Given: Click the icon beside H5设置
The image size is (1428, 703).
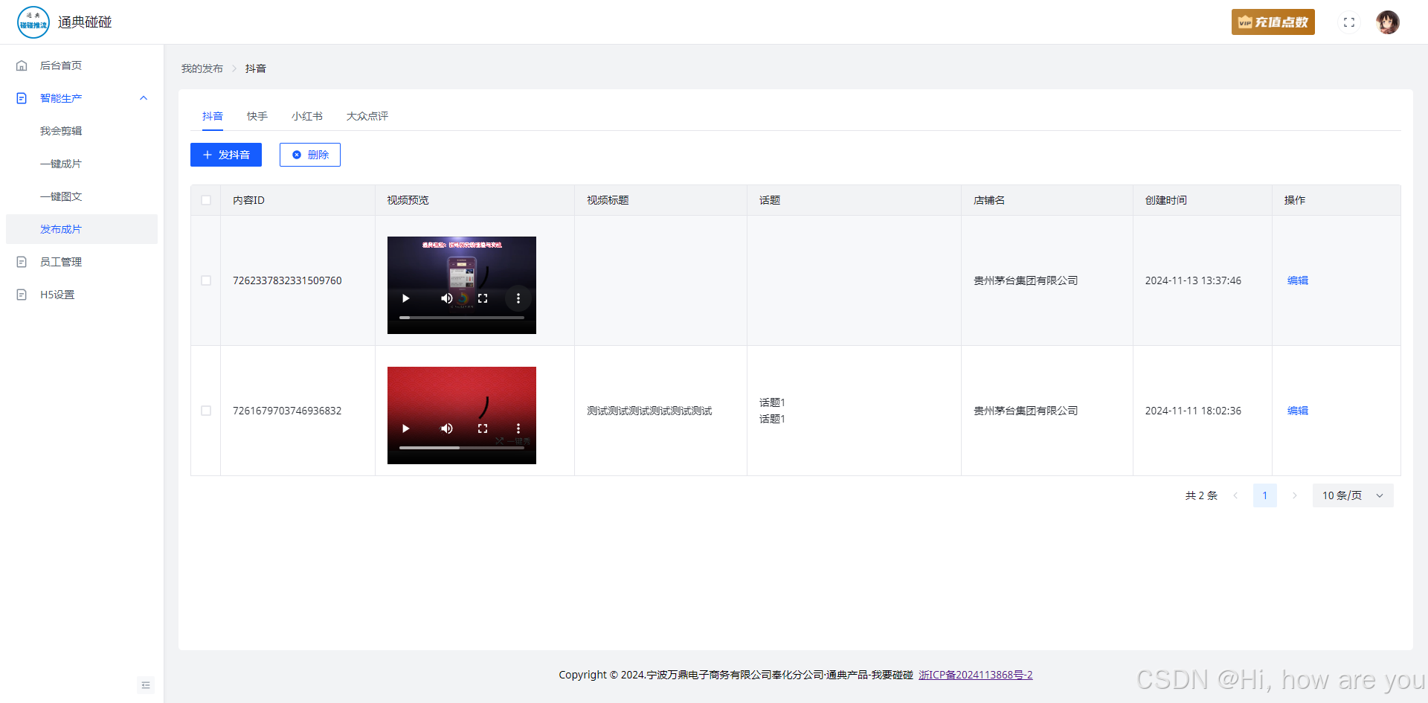Looking at the screenshot, I should coord(22,295).
